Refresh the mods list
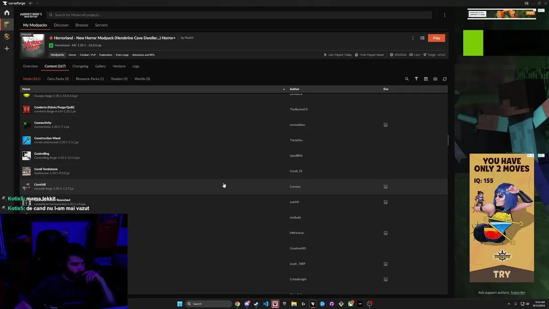Image resolution: width=549 pixels, height=309 pixels. pyautogui.click(x=445, y=79)
